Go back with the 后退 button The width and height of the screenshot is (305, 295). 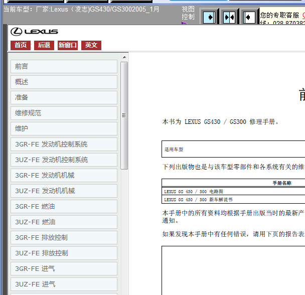(44, 45)
